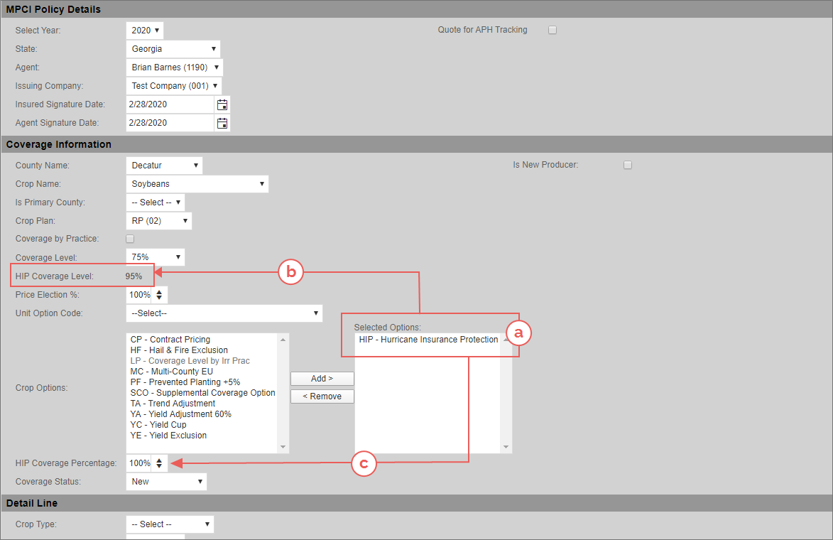
Task: Expand the Coverage Level dropdown showing 75%
Action: [155, 257]
